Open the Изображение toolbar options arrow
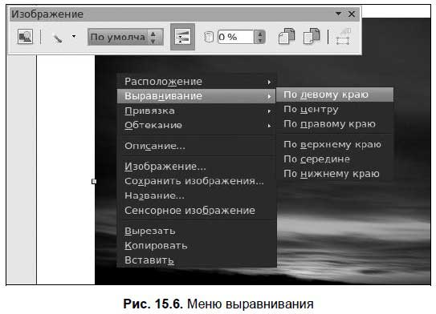 [338, 14]
